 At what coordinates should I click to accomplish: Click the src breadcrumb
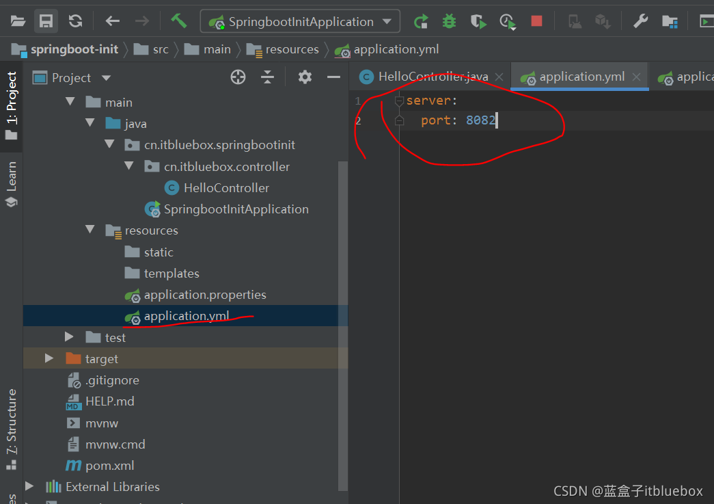151,49
